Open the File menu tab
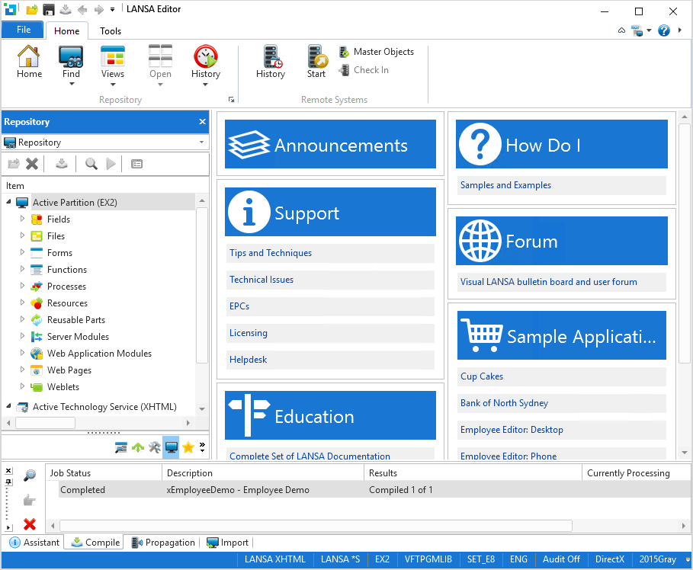This screenshot has height=570, width=693. pos(24,30)
